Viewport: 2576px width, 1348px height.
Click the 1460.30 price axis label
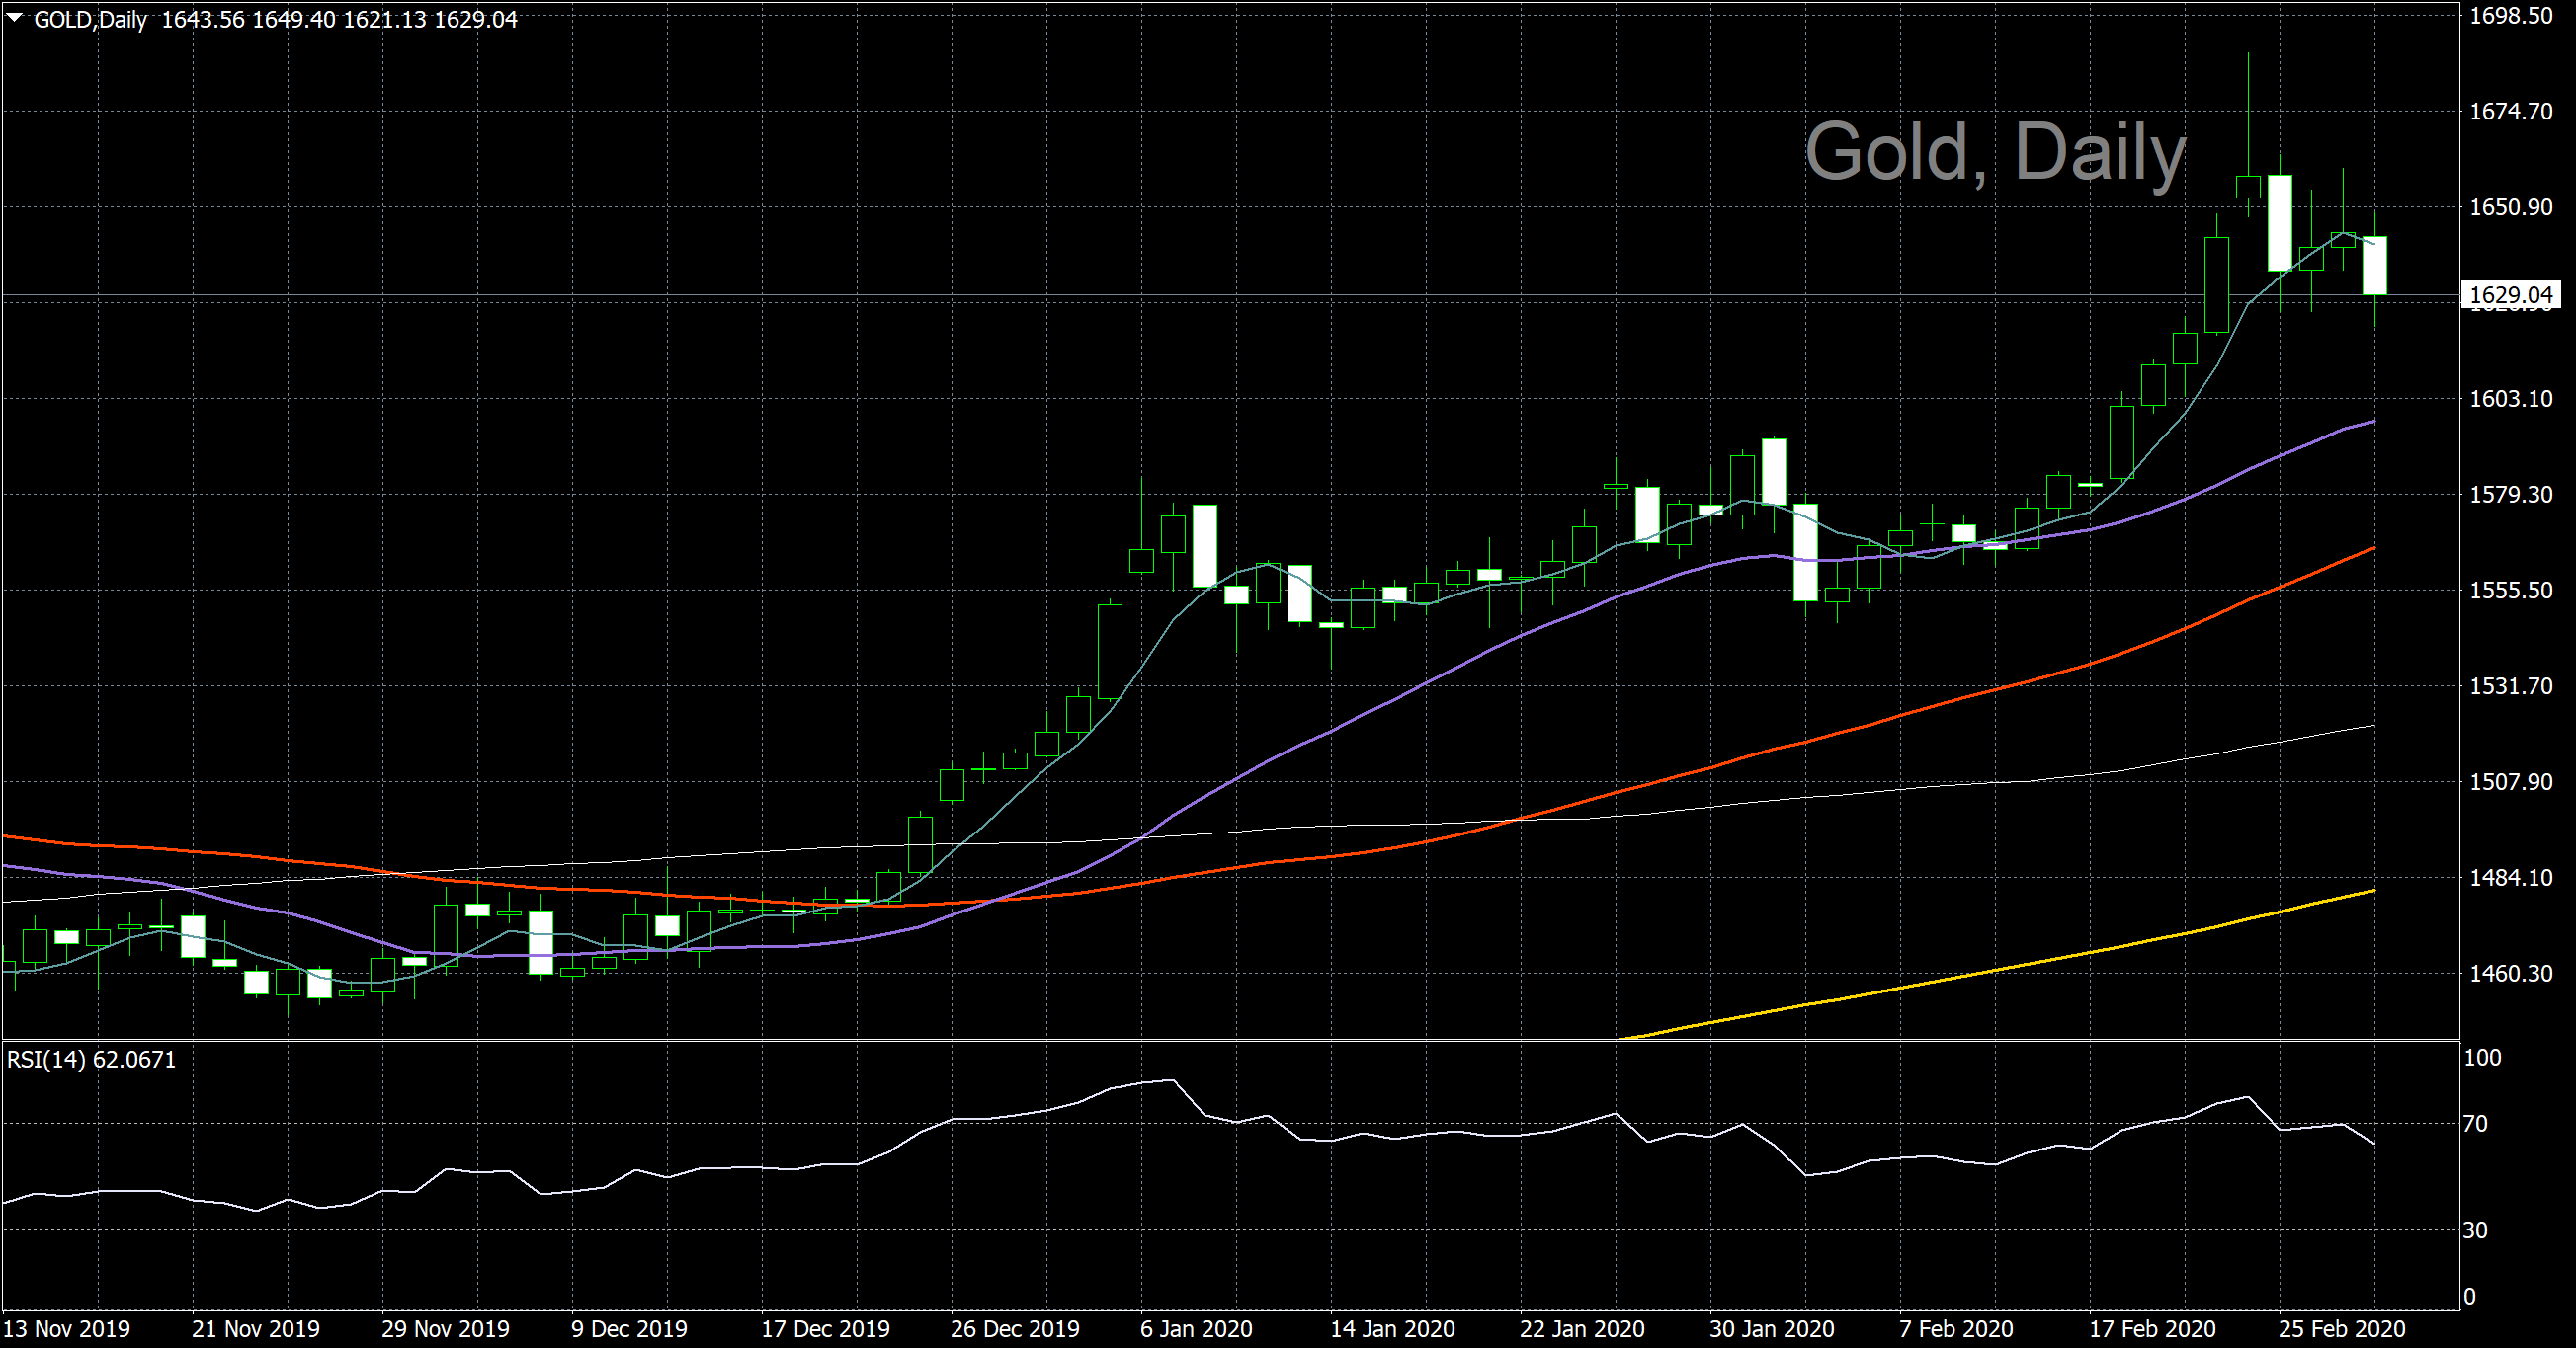point(2510,974)
